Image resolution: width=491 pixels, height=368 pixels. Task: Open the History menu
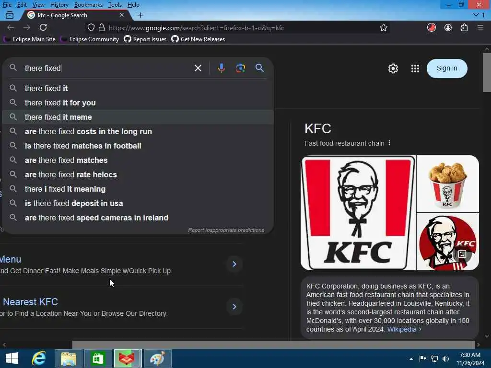tap(59, 5)
